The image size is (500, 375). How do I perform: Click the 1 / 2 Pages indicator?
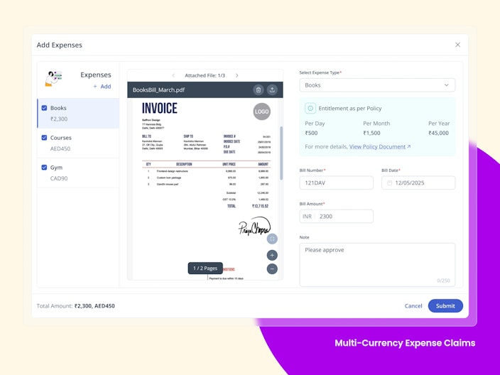[205, 268]
